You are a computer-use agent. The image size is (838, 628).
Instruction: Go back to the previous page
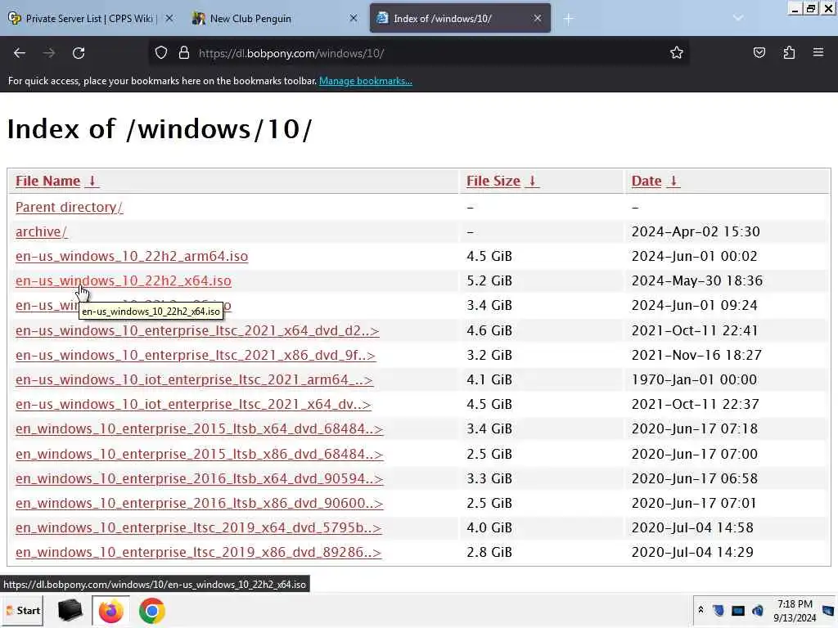pyautogui.click(x=20, y=53)
